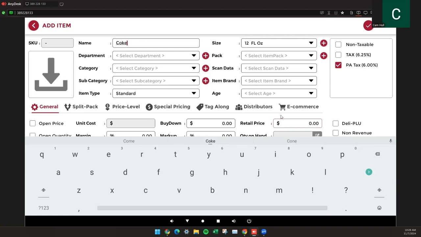Click the Name field containing Coke
This screenshot has height=237, width=421.
tap(156, 43)
